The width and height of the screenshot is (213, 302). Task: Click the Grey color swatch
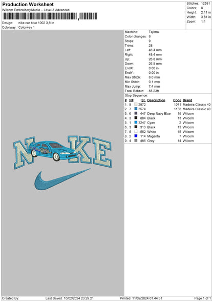[x=136, y=140]
